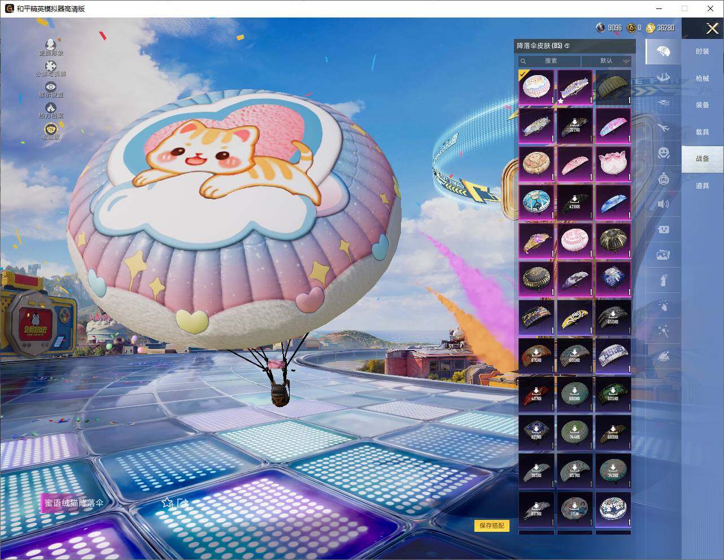Select the equipped cat parachute thumbnail
This screenshot has width=724, height=560.
click(537, 87)
